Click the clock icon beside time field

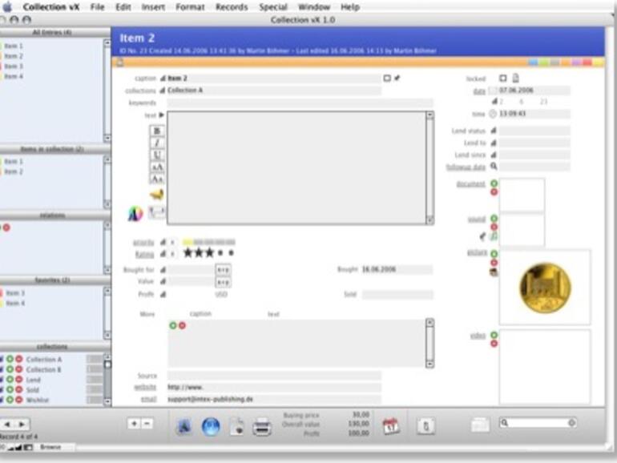(x=493, y=114)
